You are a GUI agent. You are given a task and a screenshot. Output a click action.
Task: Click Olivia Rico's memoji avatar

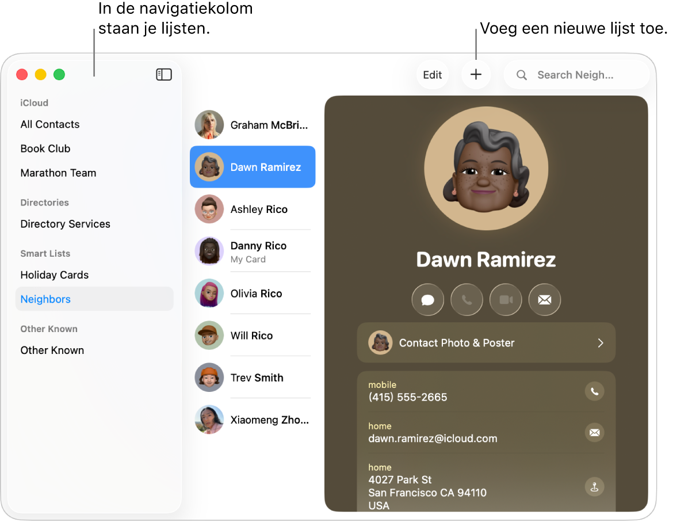209,293
